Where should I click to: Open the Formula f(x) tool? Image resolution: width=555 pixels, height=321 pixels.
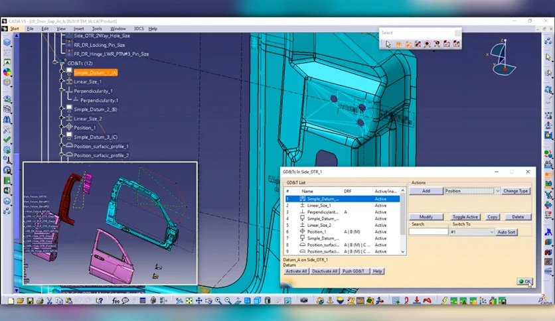116,301
